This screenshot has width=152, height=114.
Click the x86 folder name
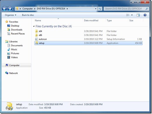tap(40, 35)
